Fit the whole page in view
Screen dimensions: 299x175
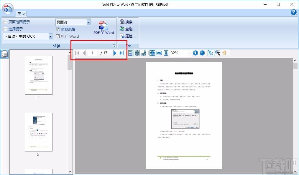(152, 53)
